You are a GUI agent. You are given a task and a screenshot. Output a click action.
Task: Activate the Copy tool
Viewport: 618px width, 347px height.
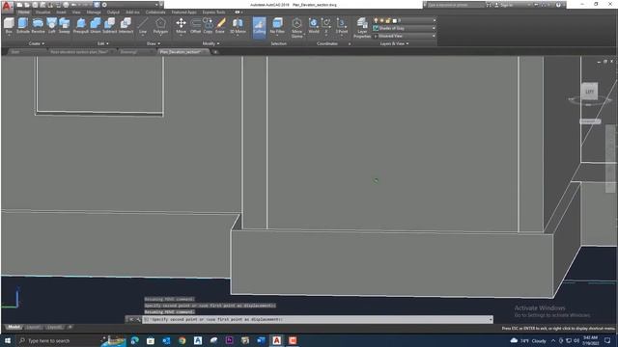point(208,26)
